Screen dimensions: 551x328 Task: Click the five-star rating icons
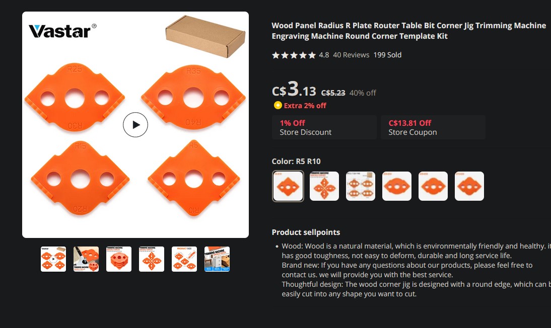[294, 55]
